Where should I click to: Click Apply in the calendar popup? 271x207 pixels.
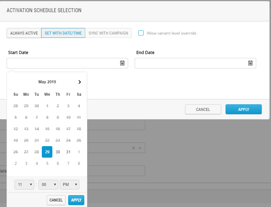[76, 200]
